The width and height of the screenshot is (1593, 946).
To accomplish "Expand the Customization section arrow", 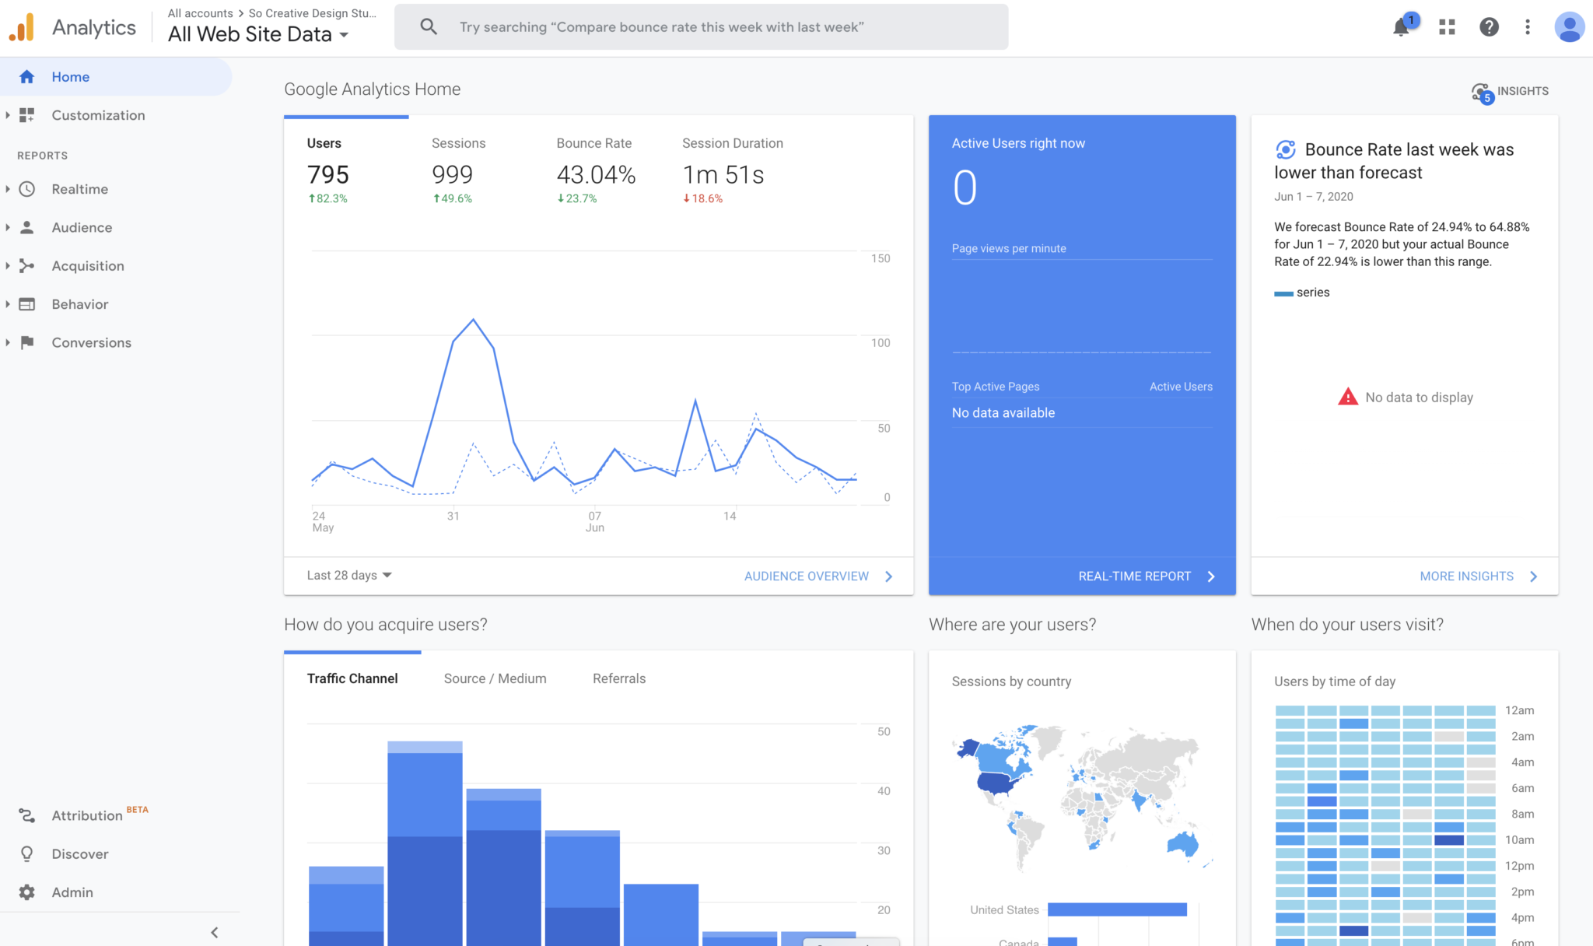I will point(8,115).
